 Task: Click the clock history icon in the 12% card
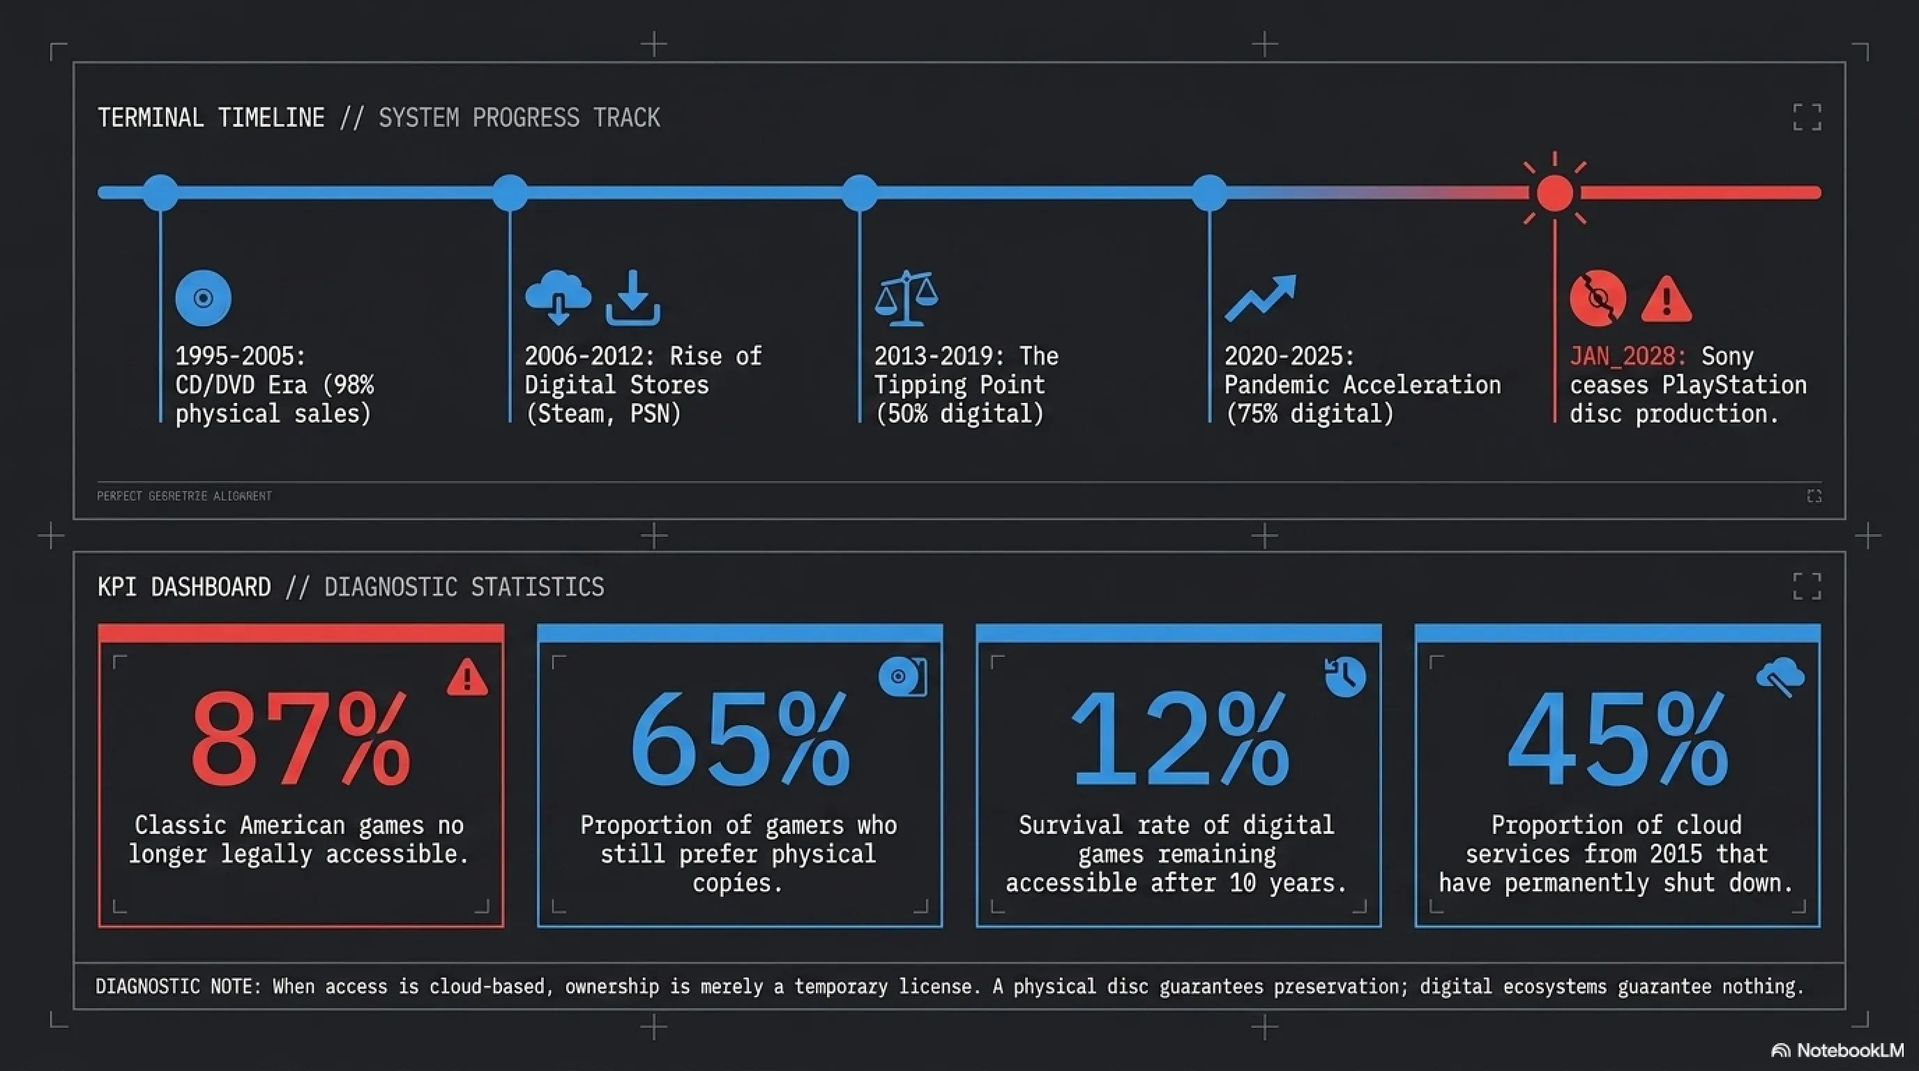[1344, 677]
